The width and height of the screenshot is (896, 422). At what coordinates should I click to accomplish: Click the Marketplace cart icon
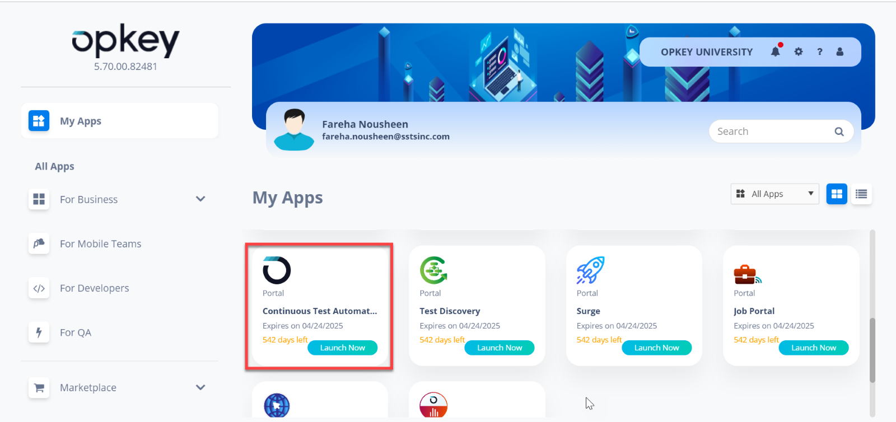pos(39,387)
